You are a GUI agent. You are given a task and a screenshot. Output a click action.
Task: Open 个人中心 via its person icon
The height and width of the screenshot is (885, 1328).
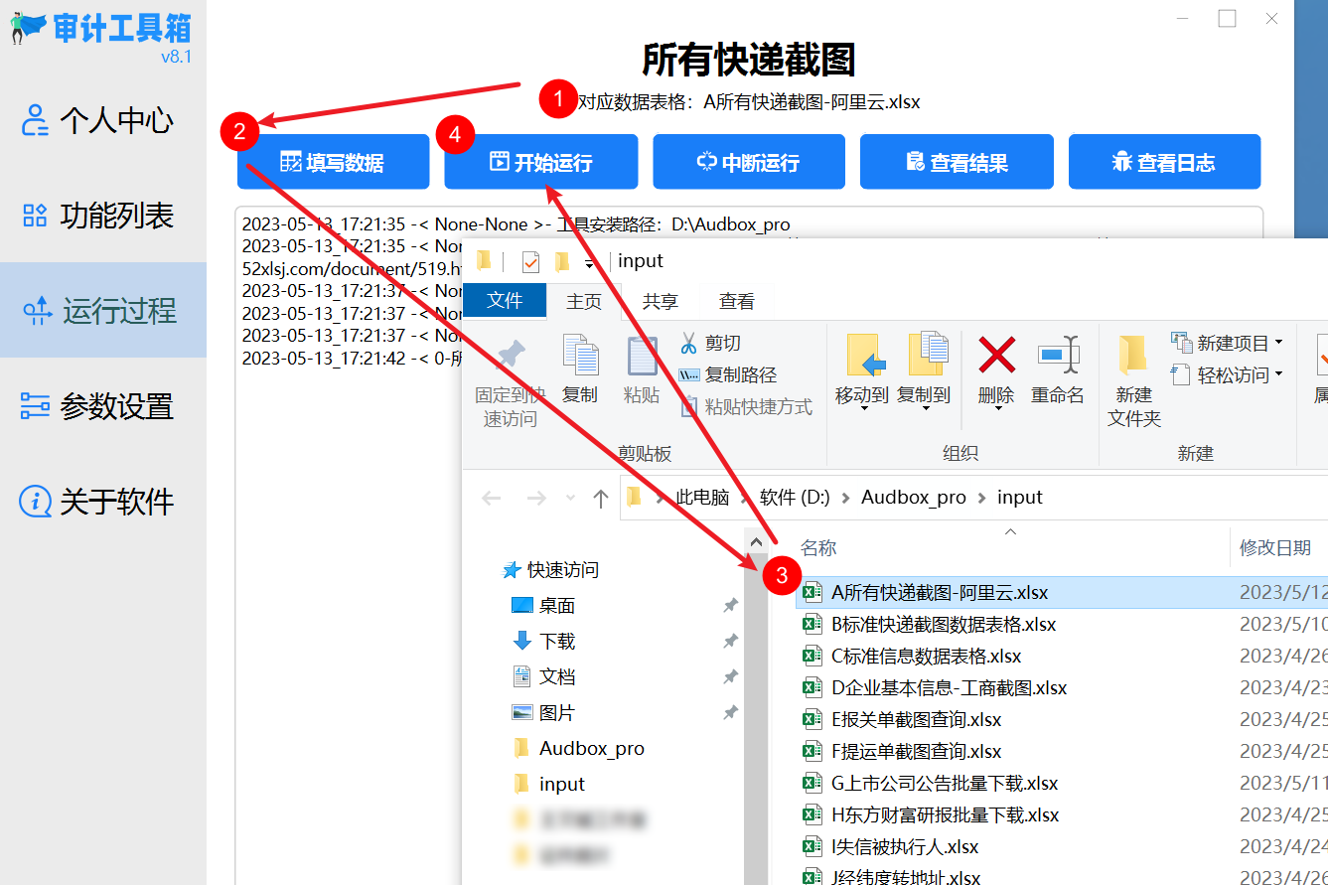pos(35,119)
